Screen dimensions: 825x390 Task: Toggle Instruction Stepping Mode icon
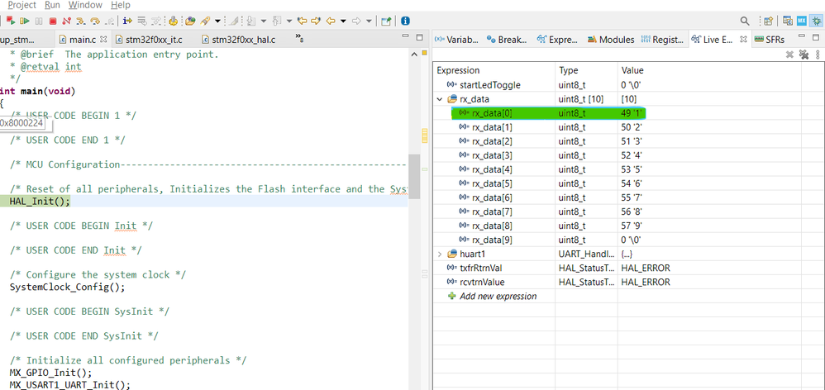[x=128, y=21]
